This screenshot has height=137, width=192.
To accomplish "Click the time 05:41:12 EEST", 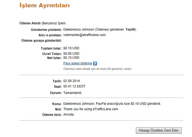I will [x=74, y=86].
